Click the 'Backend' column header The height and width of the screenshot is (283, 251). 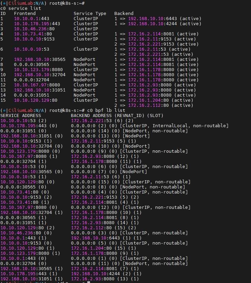click(x=124, y=13)
